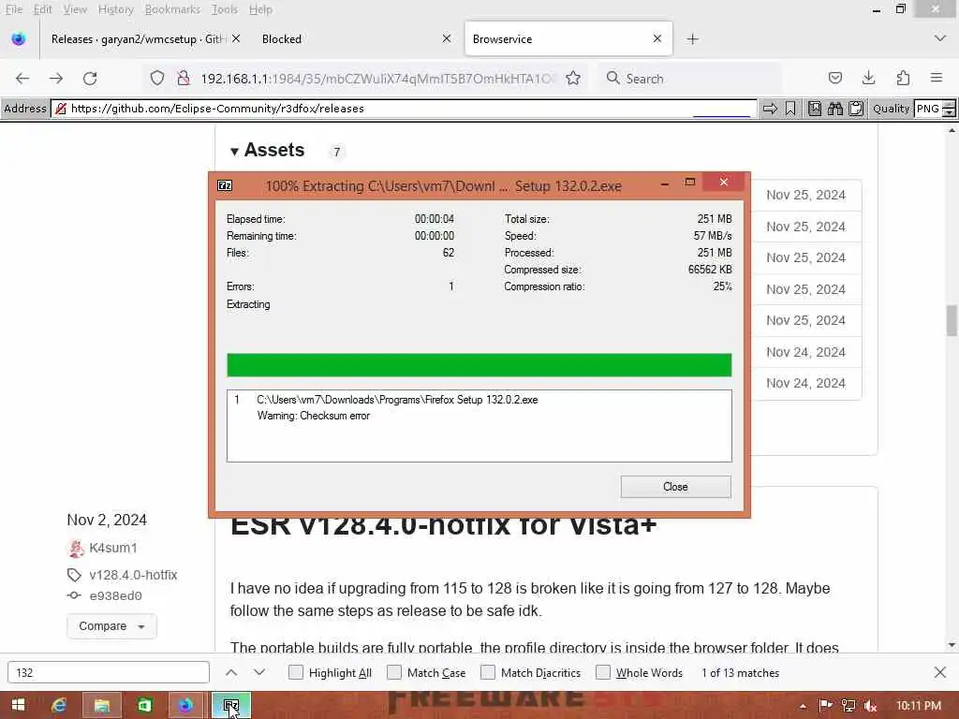Open the Help menu
Viewport: 959px width, 719px height.
pos(260,9)
